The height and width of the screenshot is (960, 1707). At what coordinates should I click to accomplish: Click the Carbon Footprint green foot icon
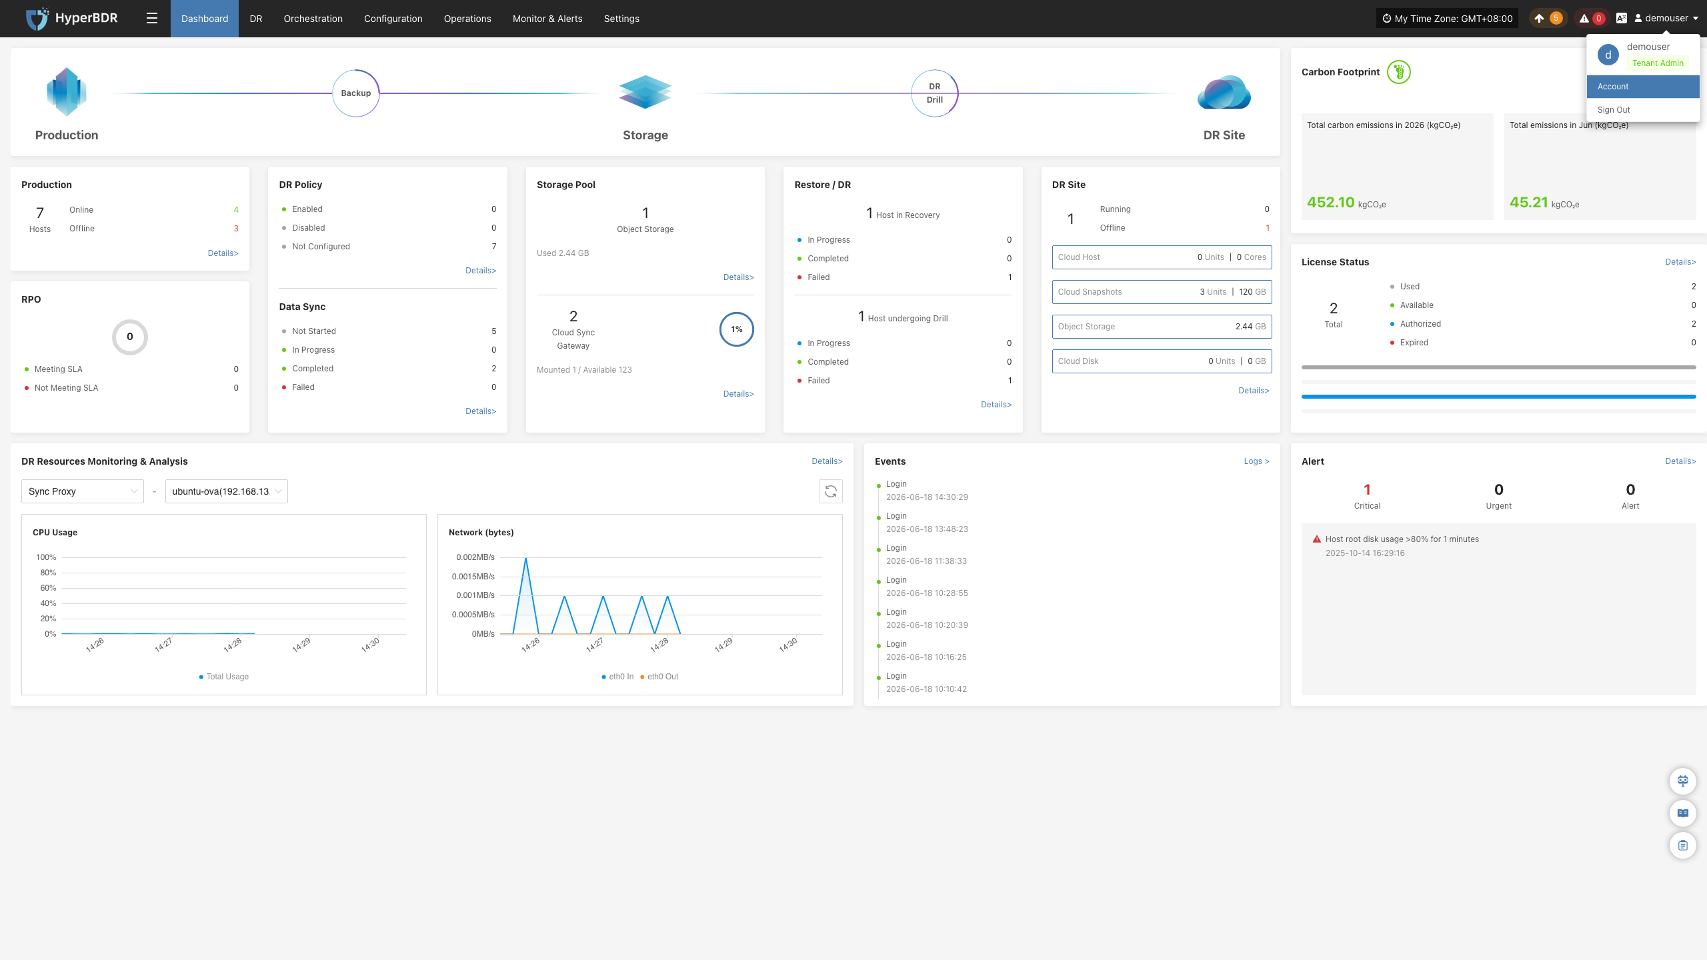(x=1399, y=72)
